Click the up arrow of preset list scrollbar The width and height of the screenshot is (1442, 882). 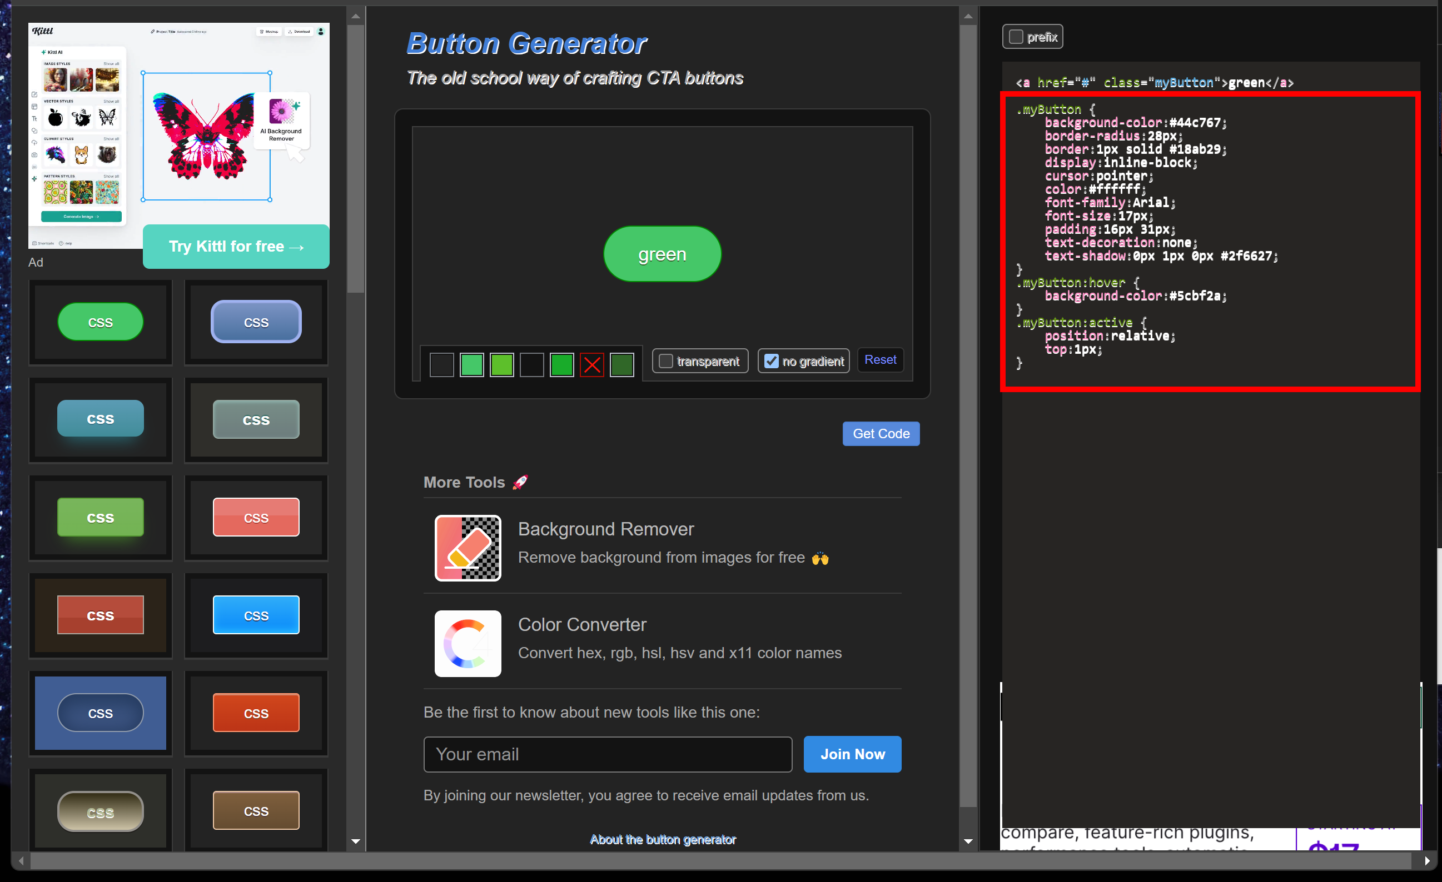point(355,16)
